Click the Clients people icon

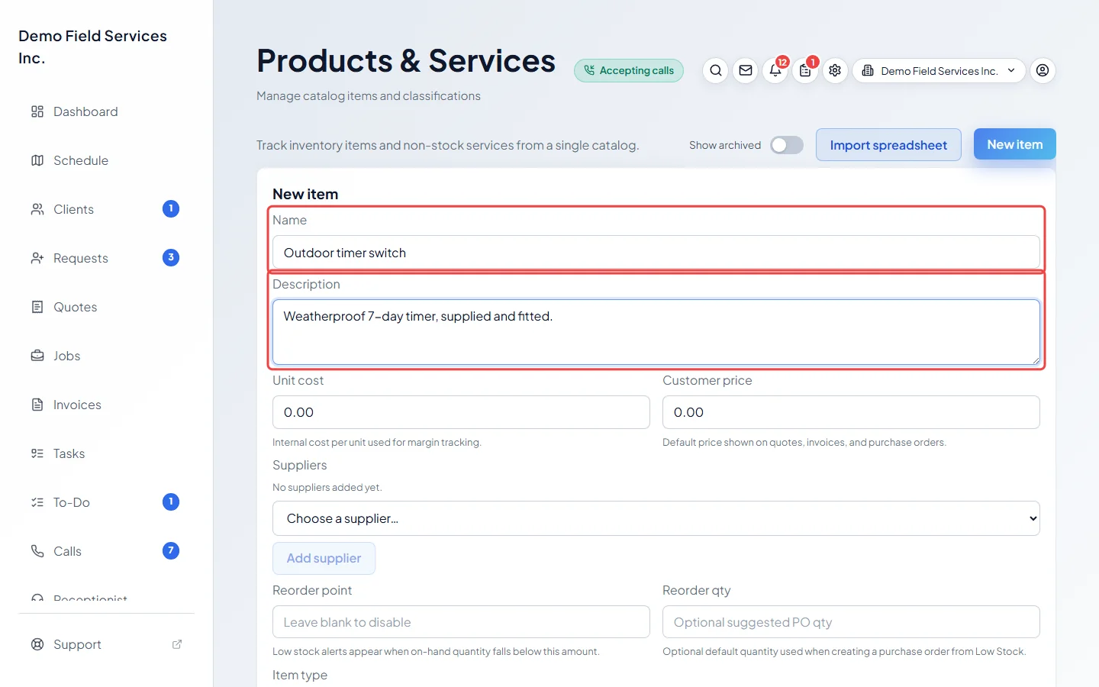click(x=37, y=209)
